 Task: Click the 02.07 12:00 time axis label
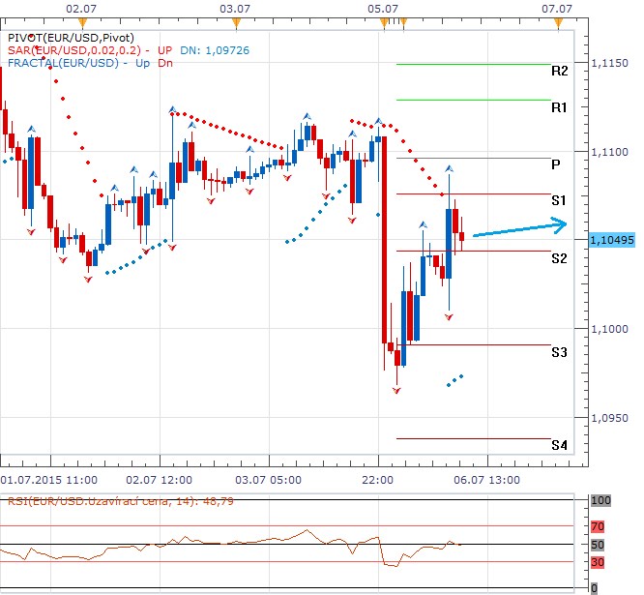coord(159,479)
